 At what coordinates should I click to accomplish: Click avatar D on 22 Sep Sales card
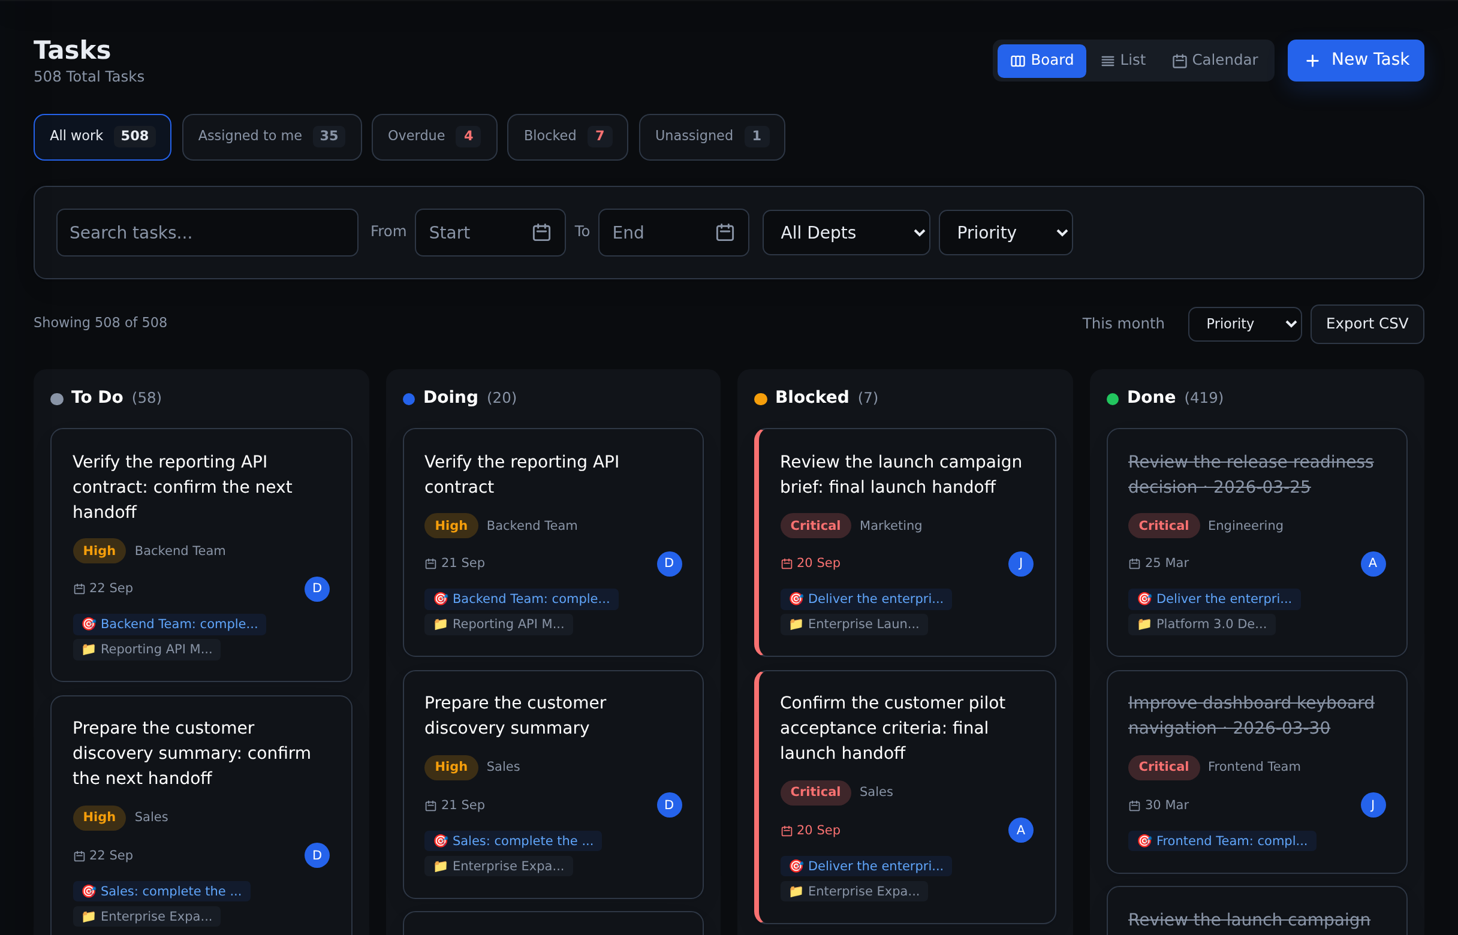tap(317, 855)
